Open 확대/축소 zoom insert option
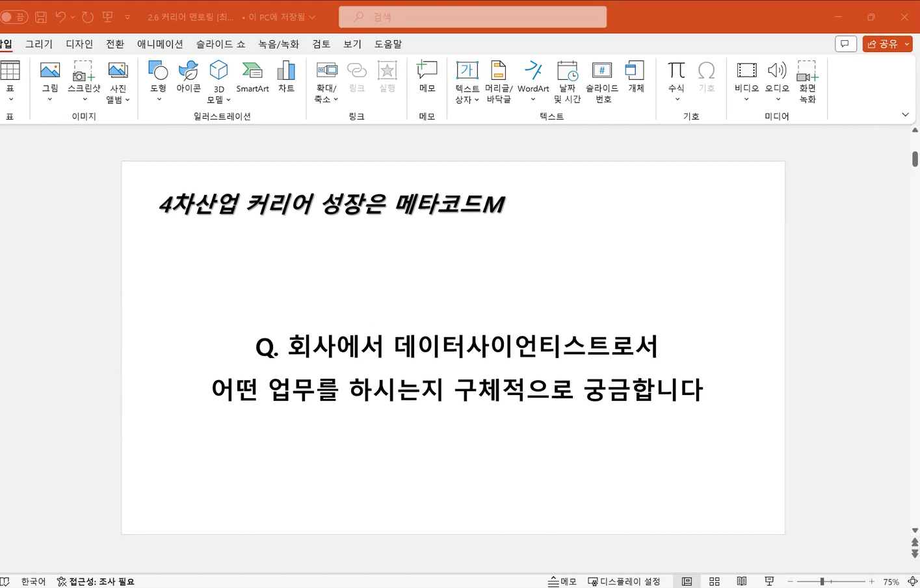Viewport: 920px width, 588px height. pos(326,81)
